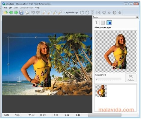The width and height of the screenshot is (141, 119).
Task: Increase brightness with the large sun icon
Action: click(104, 13)
